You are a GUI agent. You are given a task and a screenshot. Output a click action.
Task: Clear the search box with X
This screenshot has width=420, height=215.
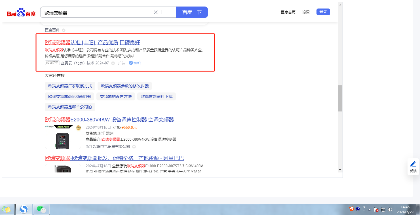click(156, 12)
